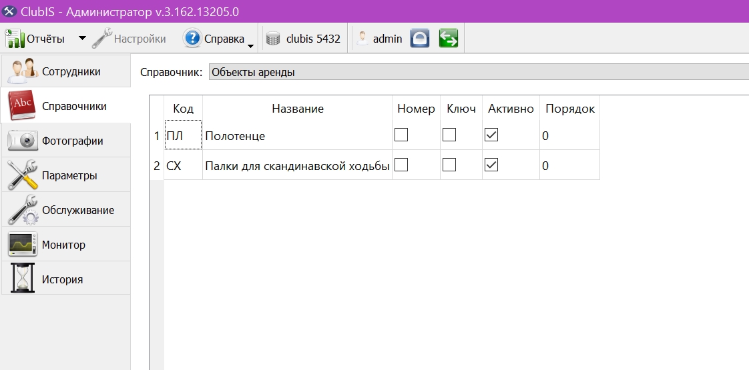This screenshot has width=749, height=370.
Task: Switch to the Обслуживание section label
Action: click(x=78, y=210)
